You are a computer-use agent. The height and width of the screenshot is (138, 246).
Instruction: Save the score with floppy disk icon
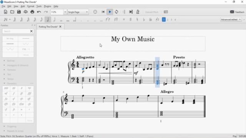coord(19,12)
